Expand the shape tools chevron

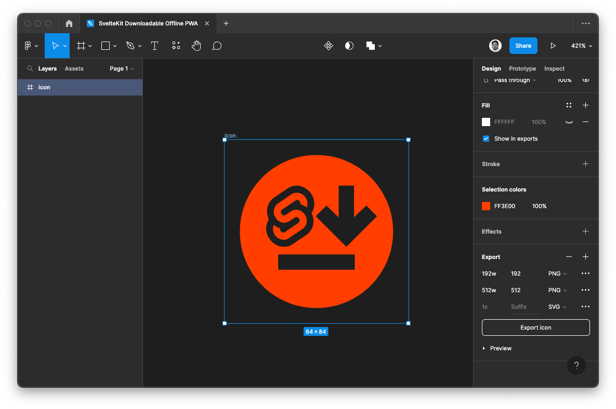click(115, 46)
